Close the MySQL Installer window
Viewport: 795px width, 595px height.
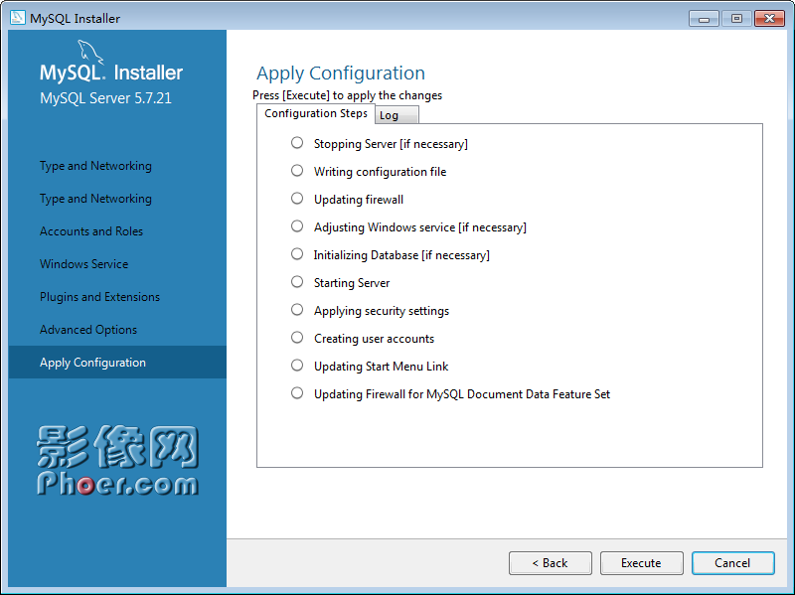(769, 19)
